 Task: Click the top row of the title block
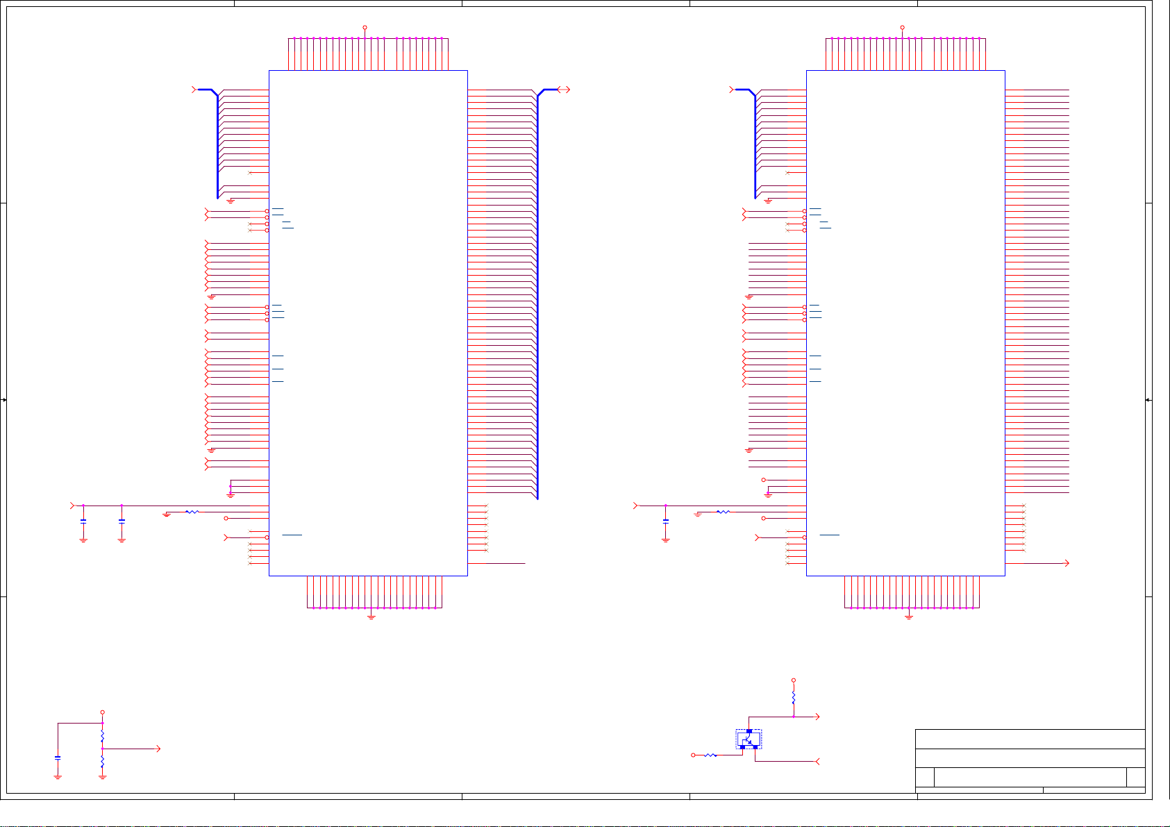coord(1030,739)
